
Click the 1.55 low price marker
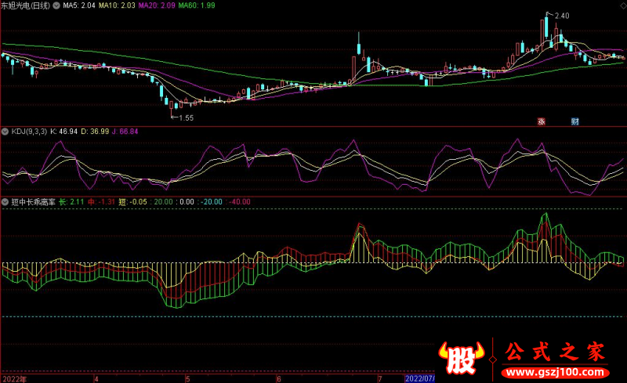(x=185, y=117)
